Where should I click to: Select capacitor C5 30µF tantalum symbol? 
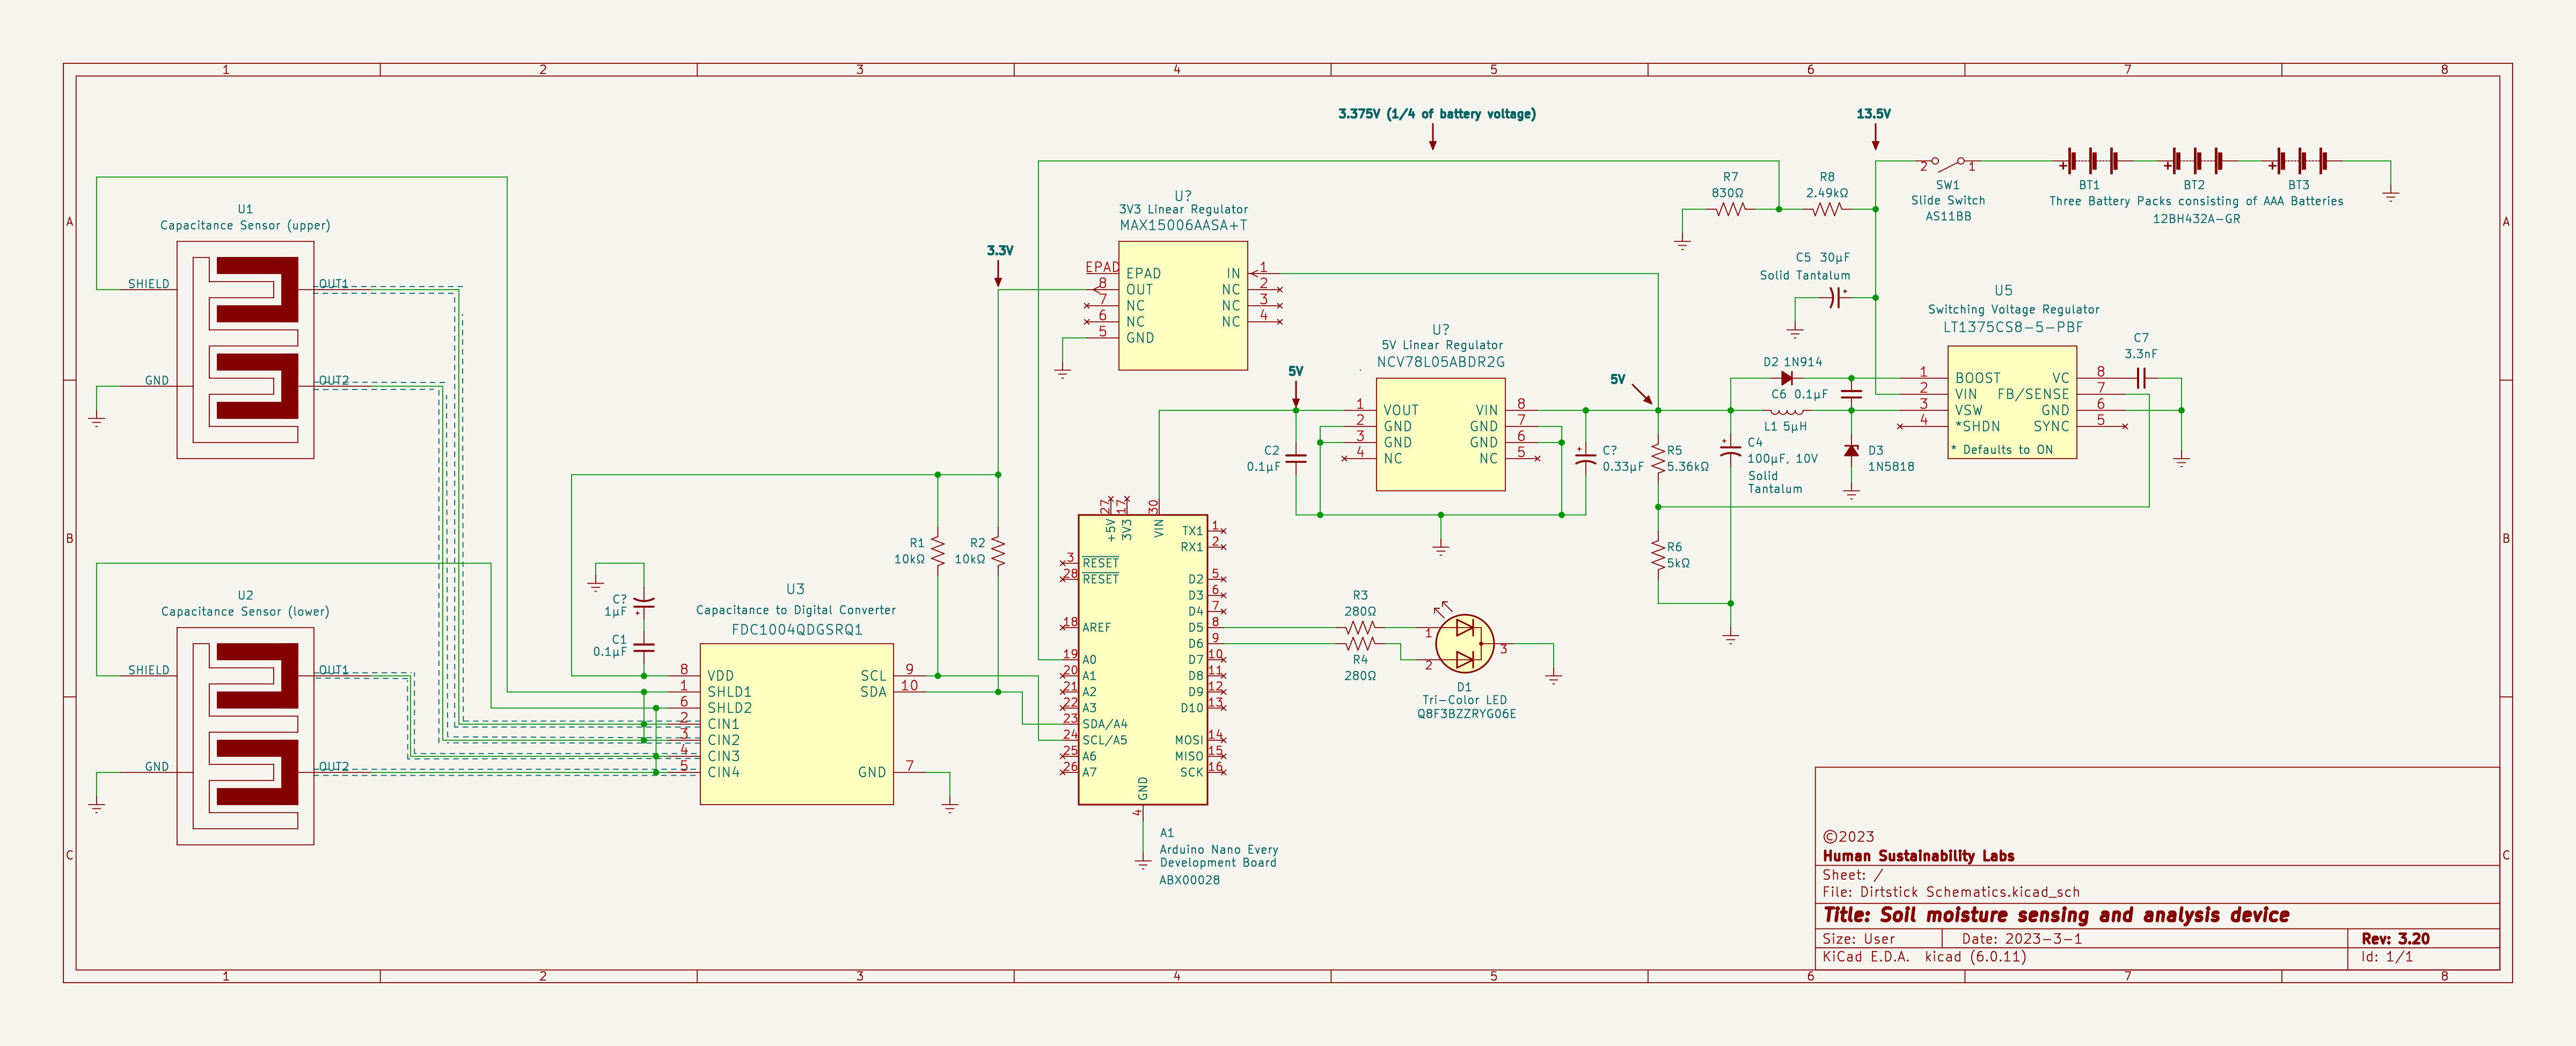pyautogui.click(x=1836, y=297)
